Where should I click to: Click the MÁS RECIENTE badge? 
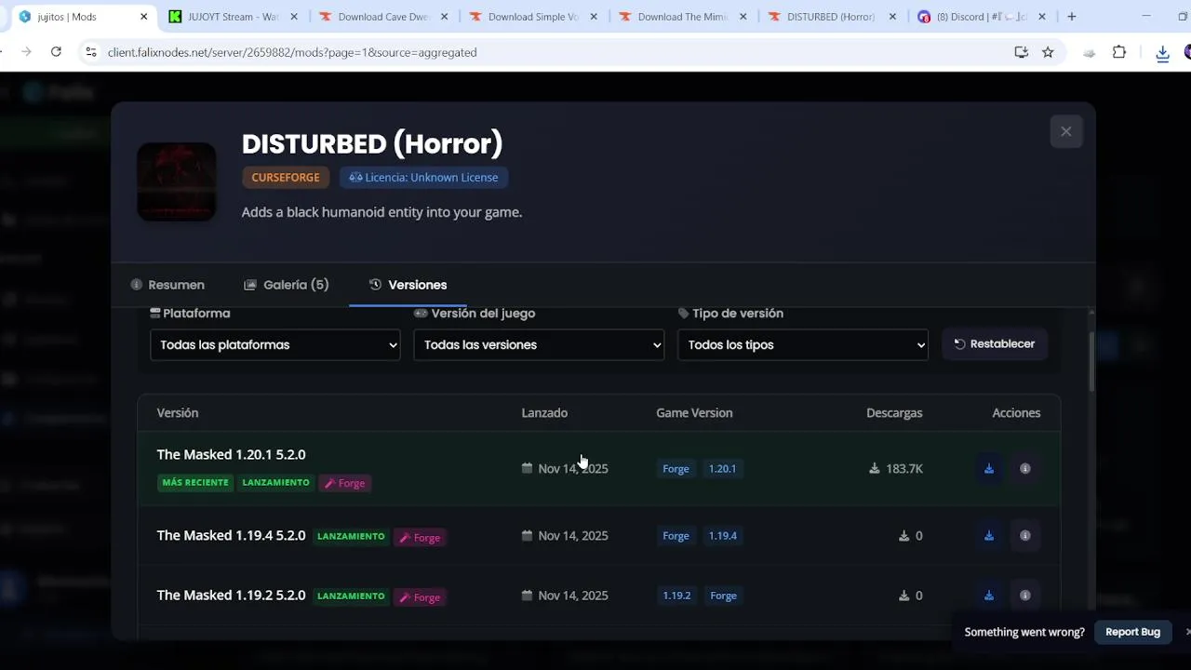click(x=195, y=483)
